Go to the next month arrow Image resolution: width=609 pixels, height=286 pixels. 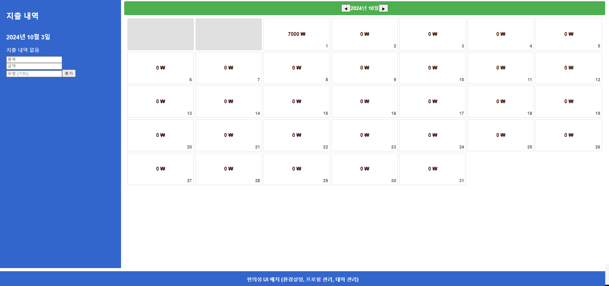[383, 8]
